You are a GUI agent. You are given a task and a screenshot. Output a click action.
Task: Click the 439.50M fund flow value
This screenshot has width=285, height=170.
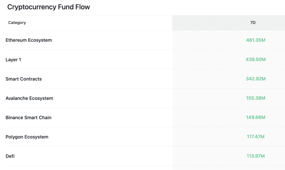pos(255,60)
